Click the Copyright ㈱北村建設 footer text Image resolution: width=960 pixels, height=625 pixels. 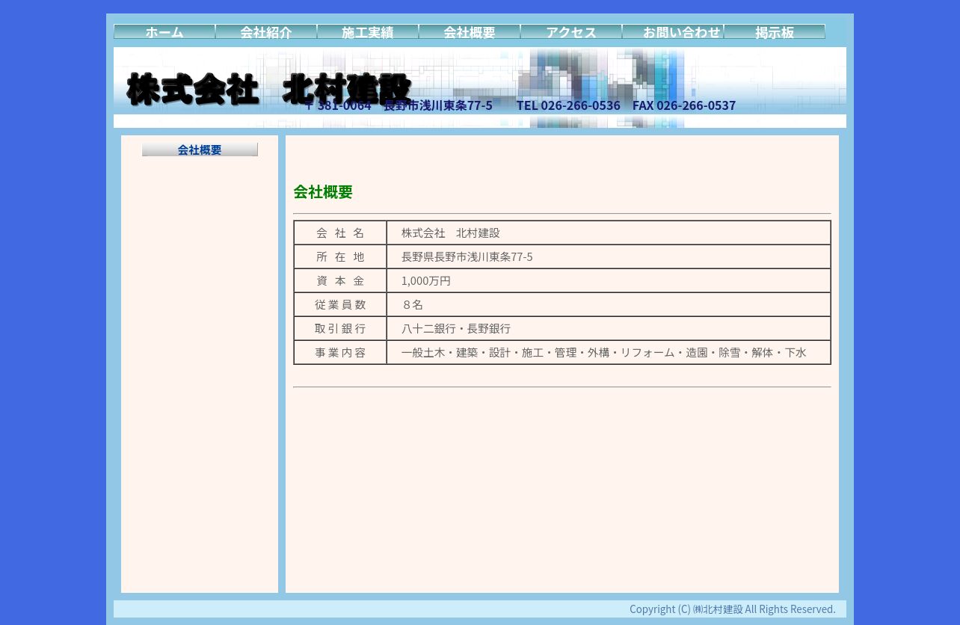pos(733,609)
